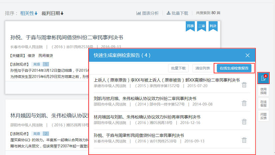Sort results by 相关性
The image size is (275, 155).
29,13
